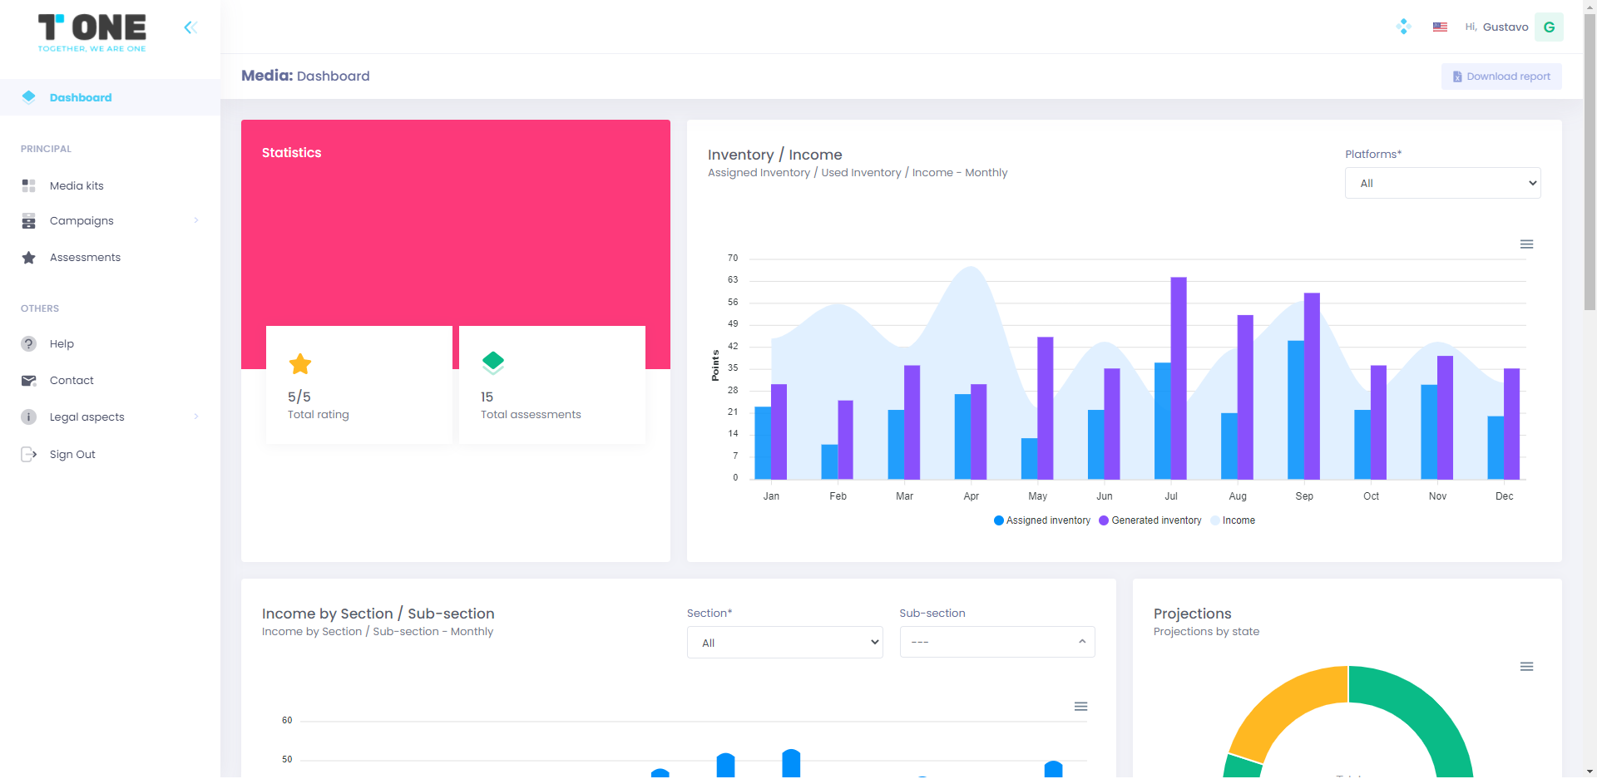Open Media kits menu item
The image size is (1597, 779).
110,185
